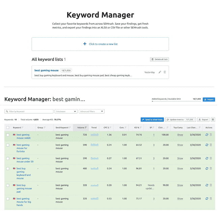219x217 pixels.
Task: Click Show competitors for best gaming mouse under 50
Action: pyautogui.click(x=180, y=158)
